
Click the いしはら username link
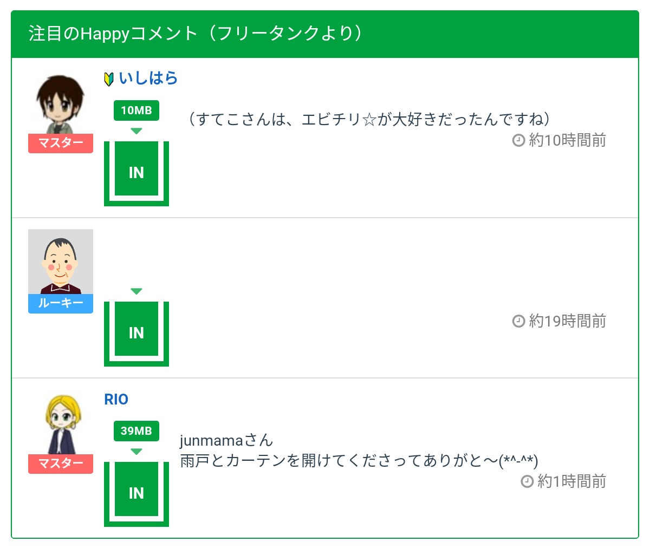pyautogui.click(x=148, y=79)
